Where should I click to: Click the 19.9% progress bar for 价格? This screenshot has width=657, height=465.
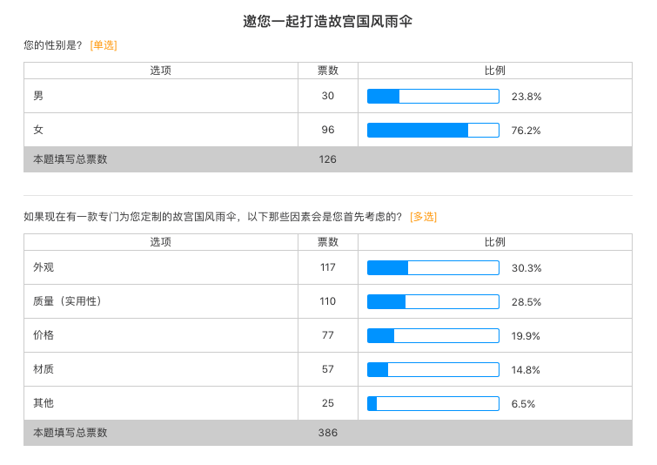[433, 335]
